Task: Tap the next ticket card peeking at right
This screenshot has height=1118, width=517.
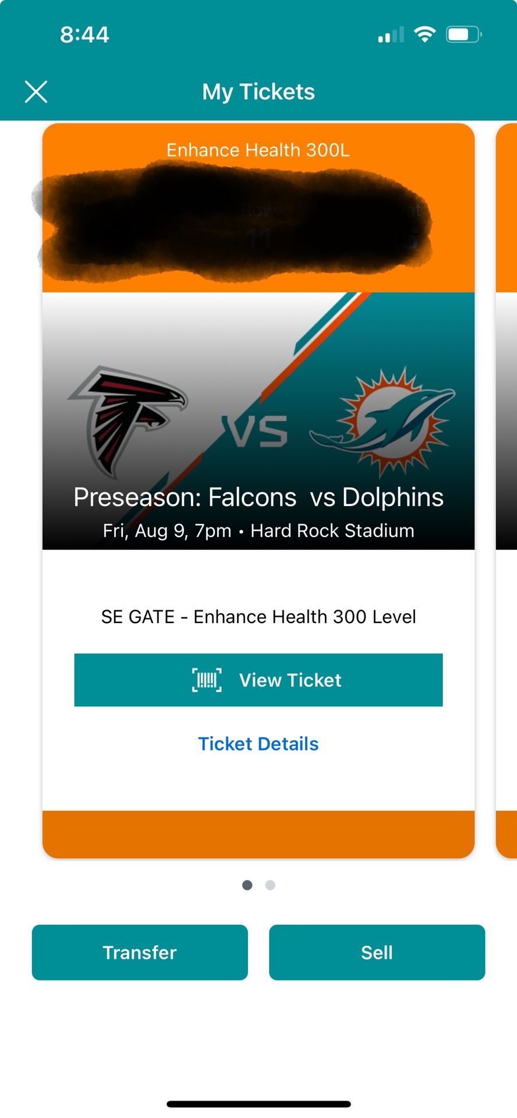Action: [x=507, y=489]
